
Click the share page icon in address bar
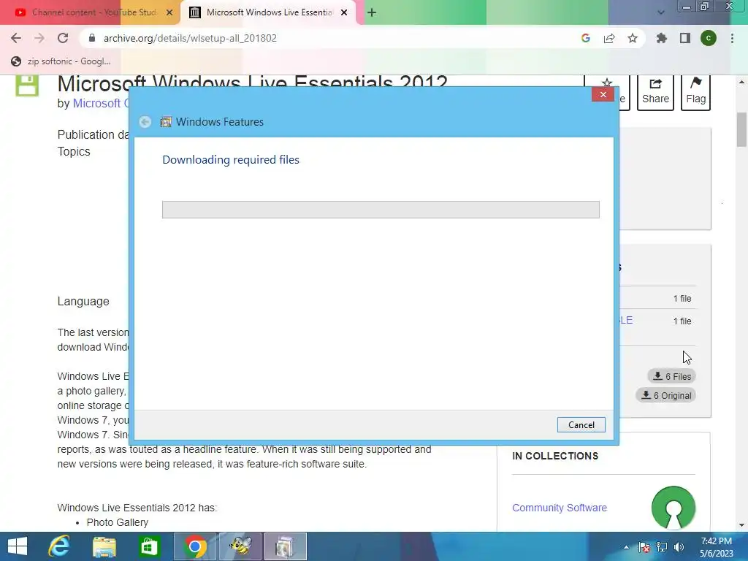tap(609, 38)
